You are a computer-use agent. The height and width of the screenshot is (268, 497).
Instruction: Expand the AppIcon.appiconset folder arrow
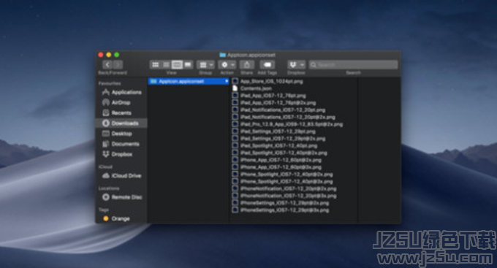[x=227, y=81]
